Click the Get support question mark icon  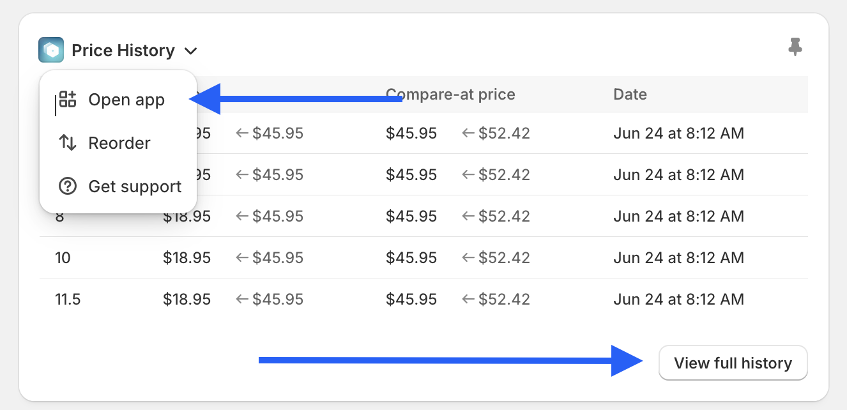(68, 186)
